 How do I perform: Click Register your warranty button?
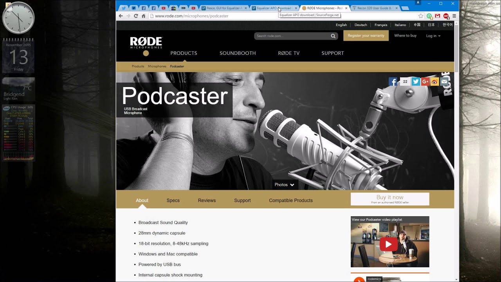(366, 36)
